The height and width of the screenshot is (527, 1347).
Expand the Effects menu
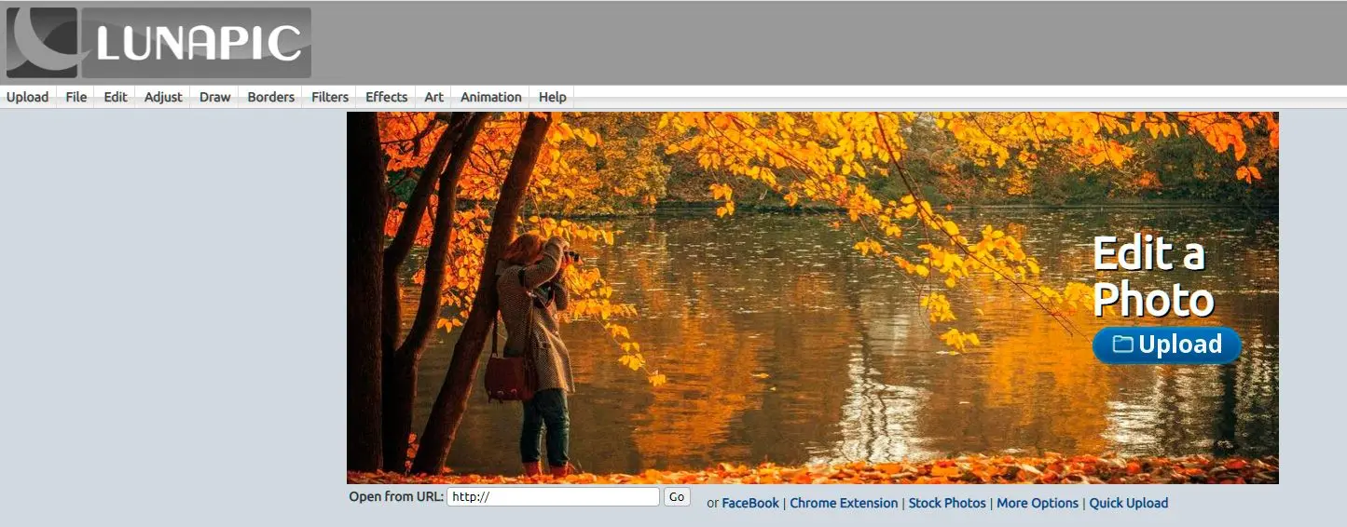386,97
